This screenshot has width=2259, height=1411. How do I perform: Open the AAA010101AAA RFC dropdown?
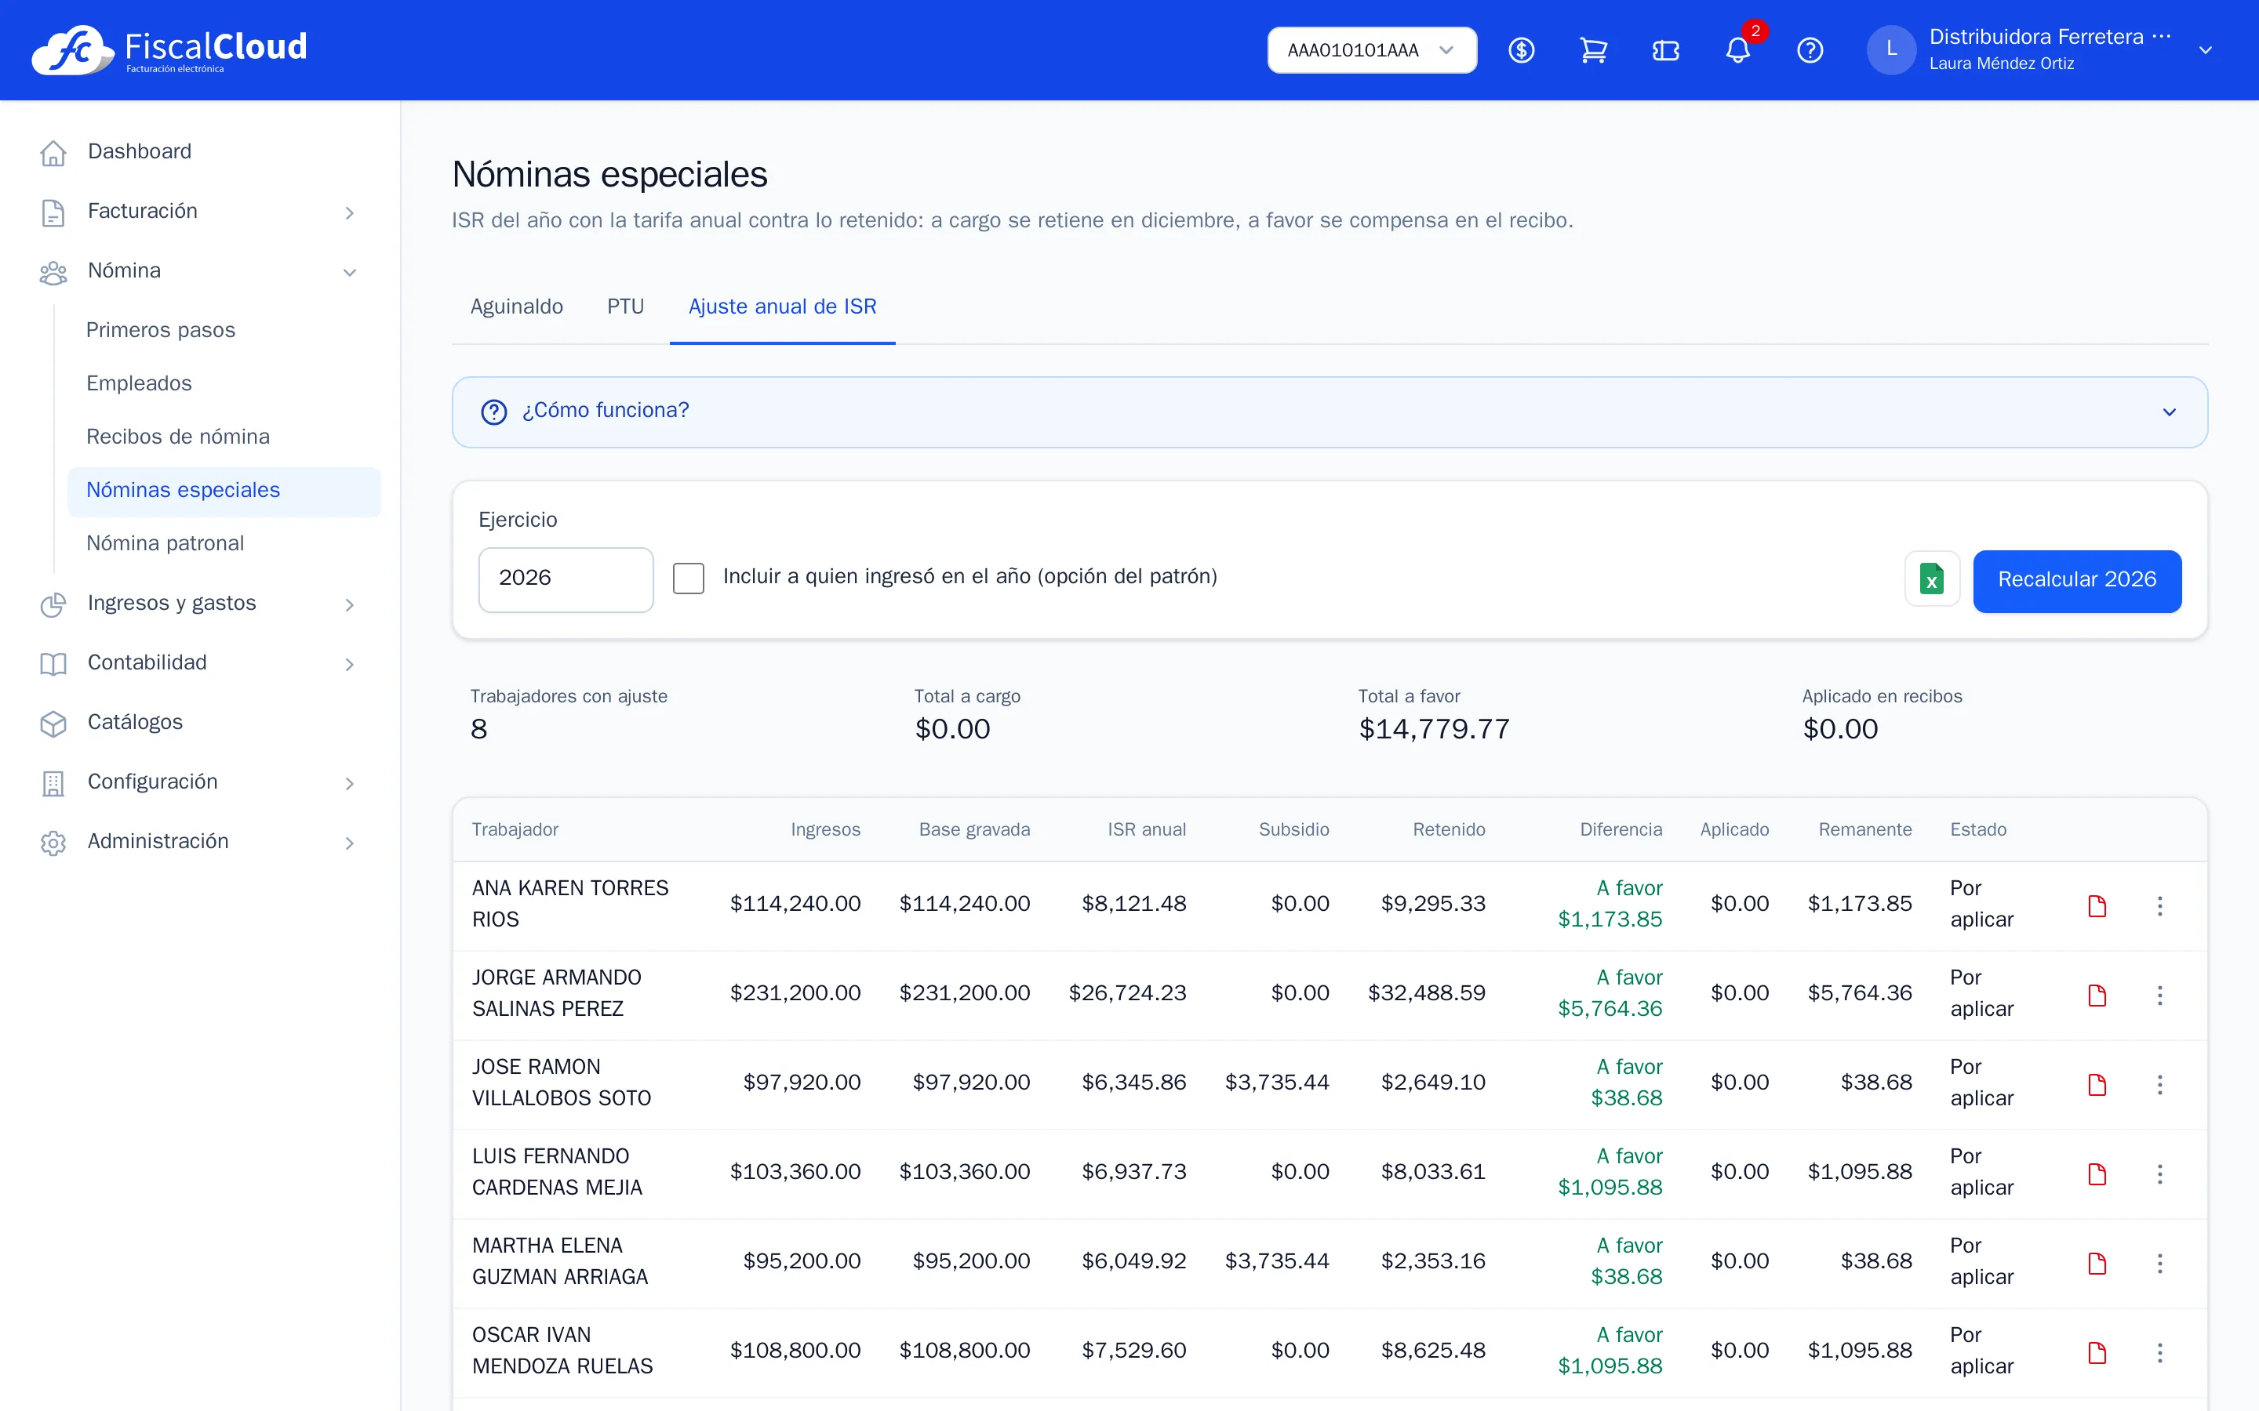[1371, 50]
